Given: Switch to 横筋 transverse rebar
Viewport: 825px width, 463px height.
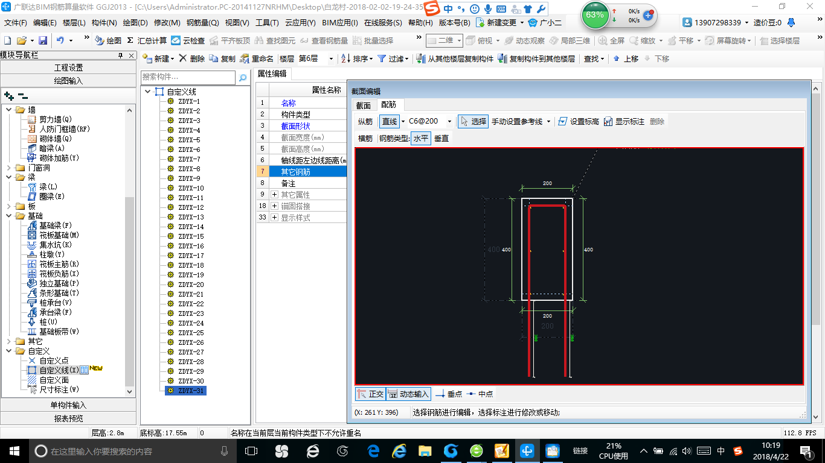Looking at the screenshot, I should pos(365,138).
